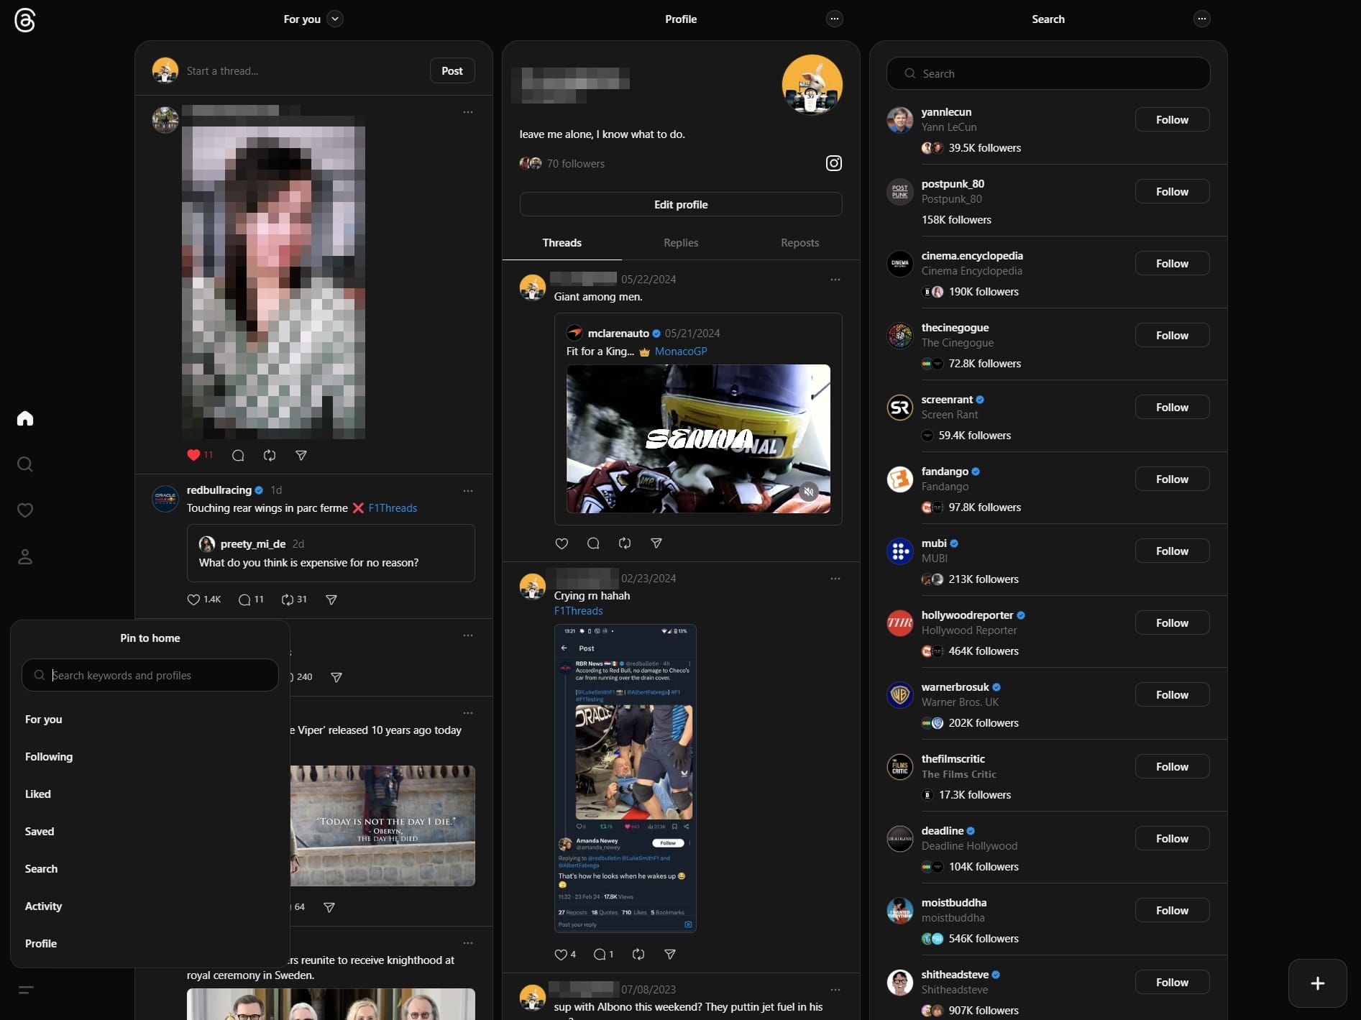
Task: Like the 'Crying rn hahah' post
Action: [x=561, y=954]
